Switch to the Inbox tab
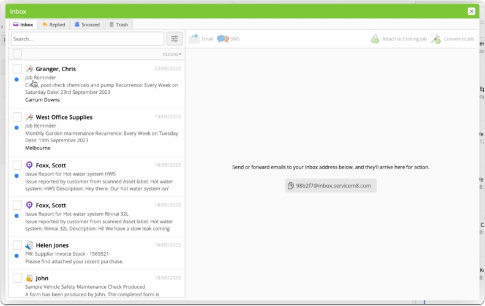The image size is (485, 306). pyautogui.click(x=23, y=25)
